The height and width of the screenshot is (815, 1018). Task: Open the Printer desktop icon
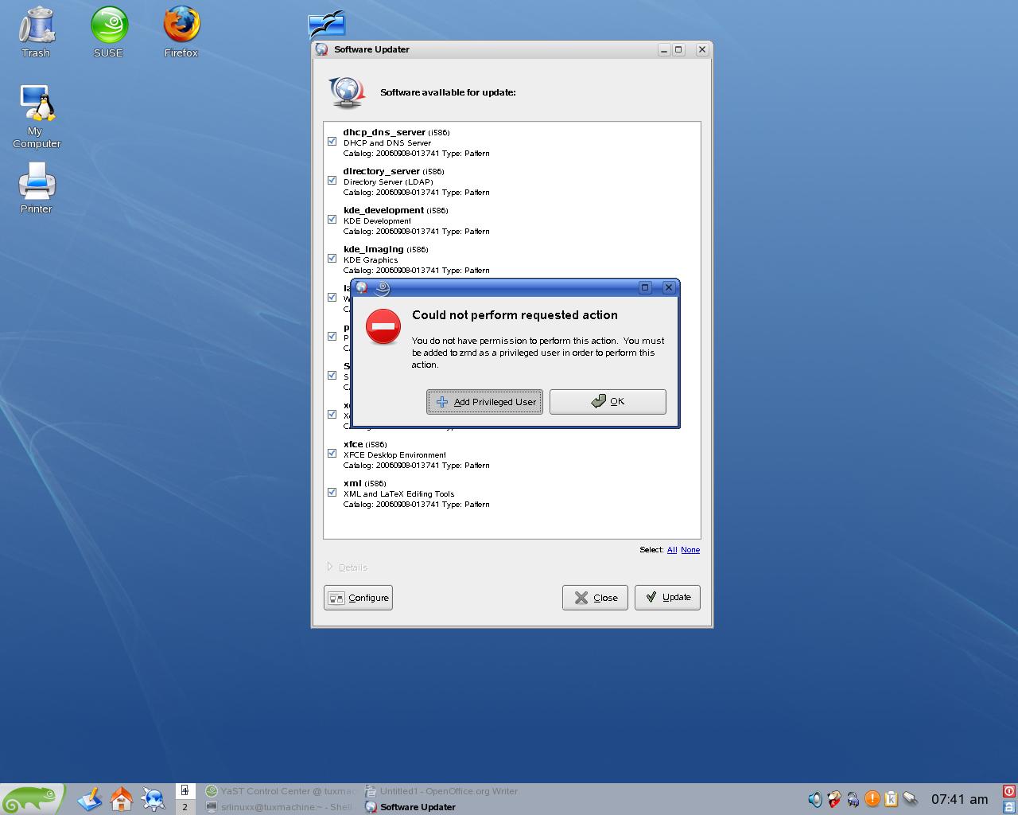point(37,188)
